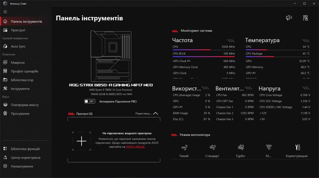Open the Користувацькі fan mode settings
The image size is (319, 178).
tap(296, 150)
